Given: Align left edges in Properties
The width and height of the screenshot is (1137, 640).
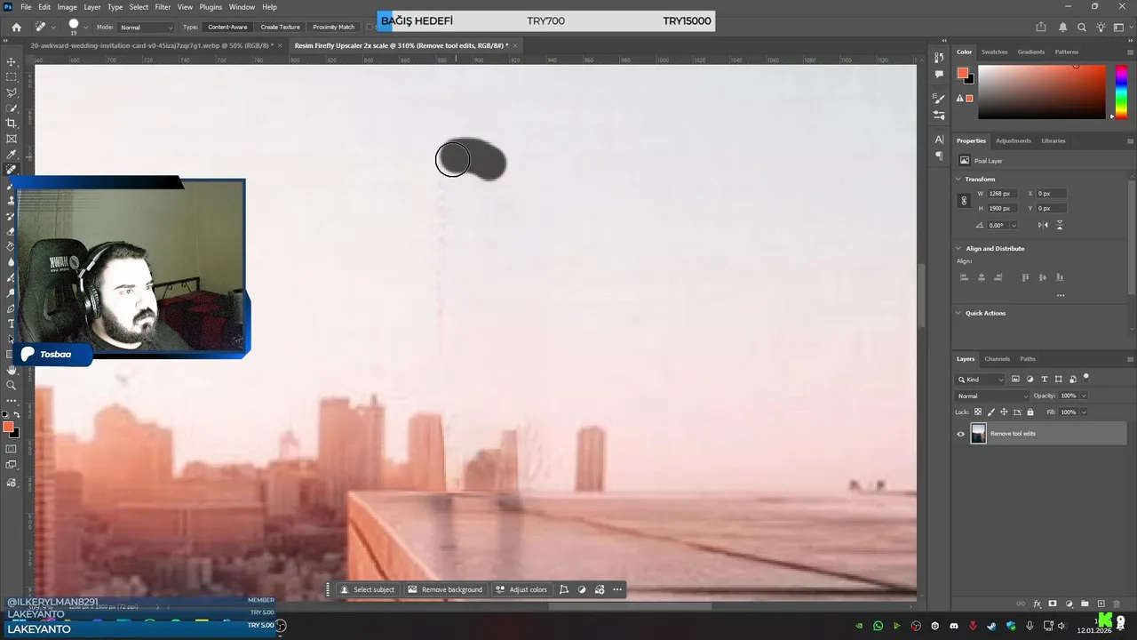Looking at the screenshot, I should pyautogui.click(x=964, y=277).
